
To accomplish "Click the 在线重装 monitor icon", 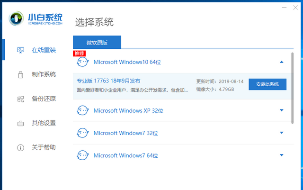I will (20, 50).
